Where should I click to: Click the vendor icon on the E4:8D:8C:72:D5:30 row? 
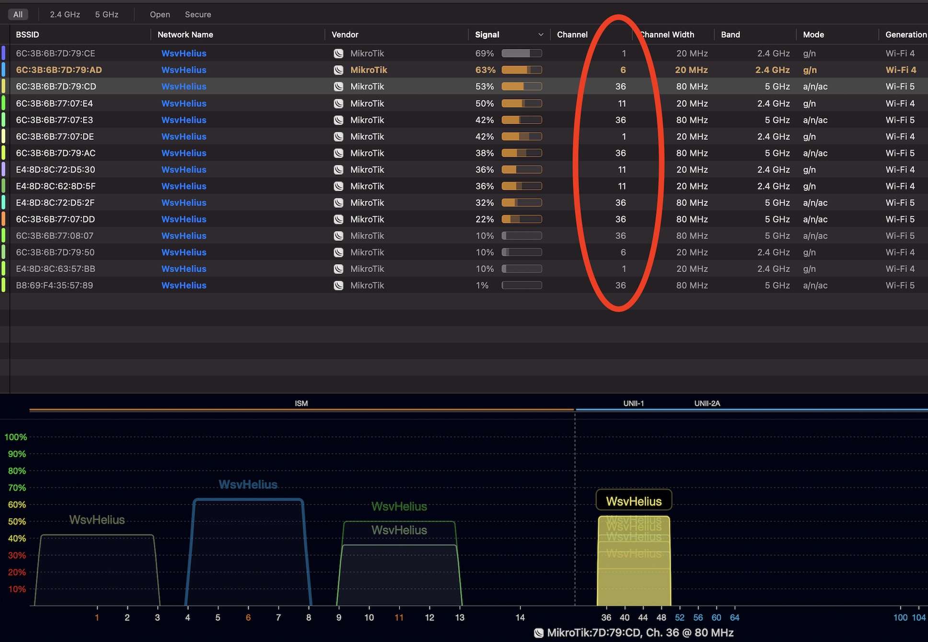(339, 169)
